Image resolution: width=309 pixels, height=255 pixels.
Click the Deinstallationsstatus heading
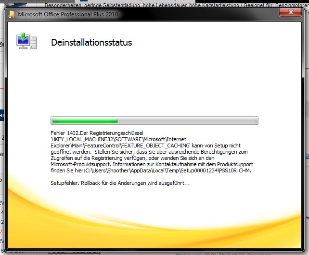[x=91, y=42]
